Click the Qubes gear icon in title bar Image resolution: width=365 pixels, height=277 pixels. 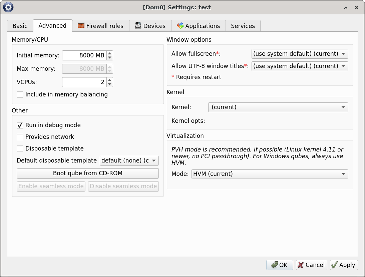tap(8, 7)
